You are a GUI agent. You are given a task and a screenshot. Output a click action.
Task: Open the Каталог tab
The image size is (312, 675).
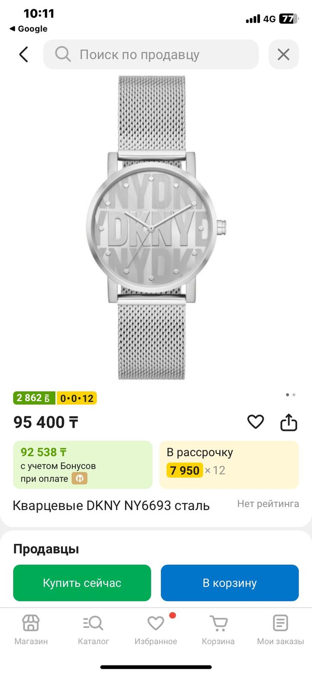93,630
